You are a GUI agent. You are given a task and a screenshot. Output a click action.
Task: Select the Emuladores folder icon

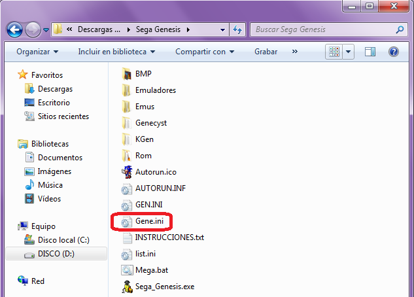tap(126, 90)
